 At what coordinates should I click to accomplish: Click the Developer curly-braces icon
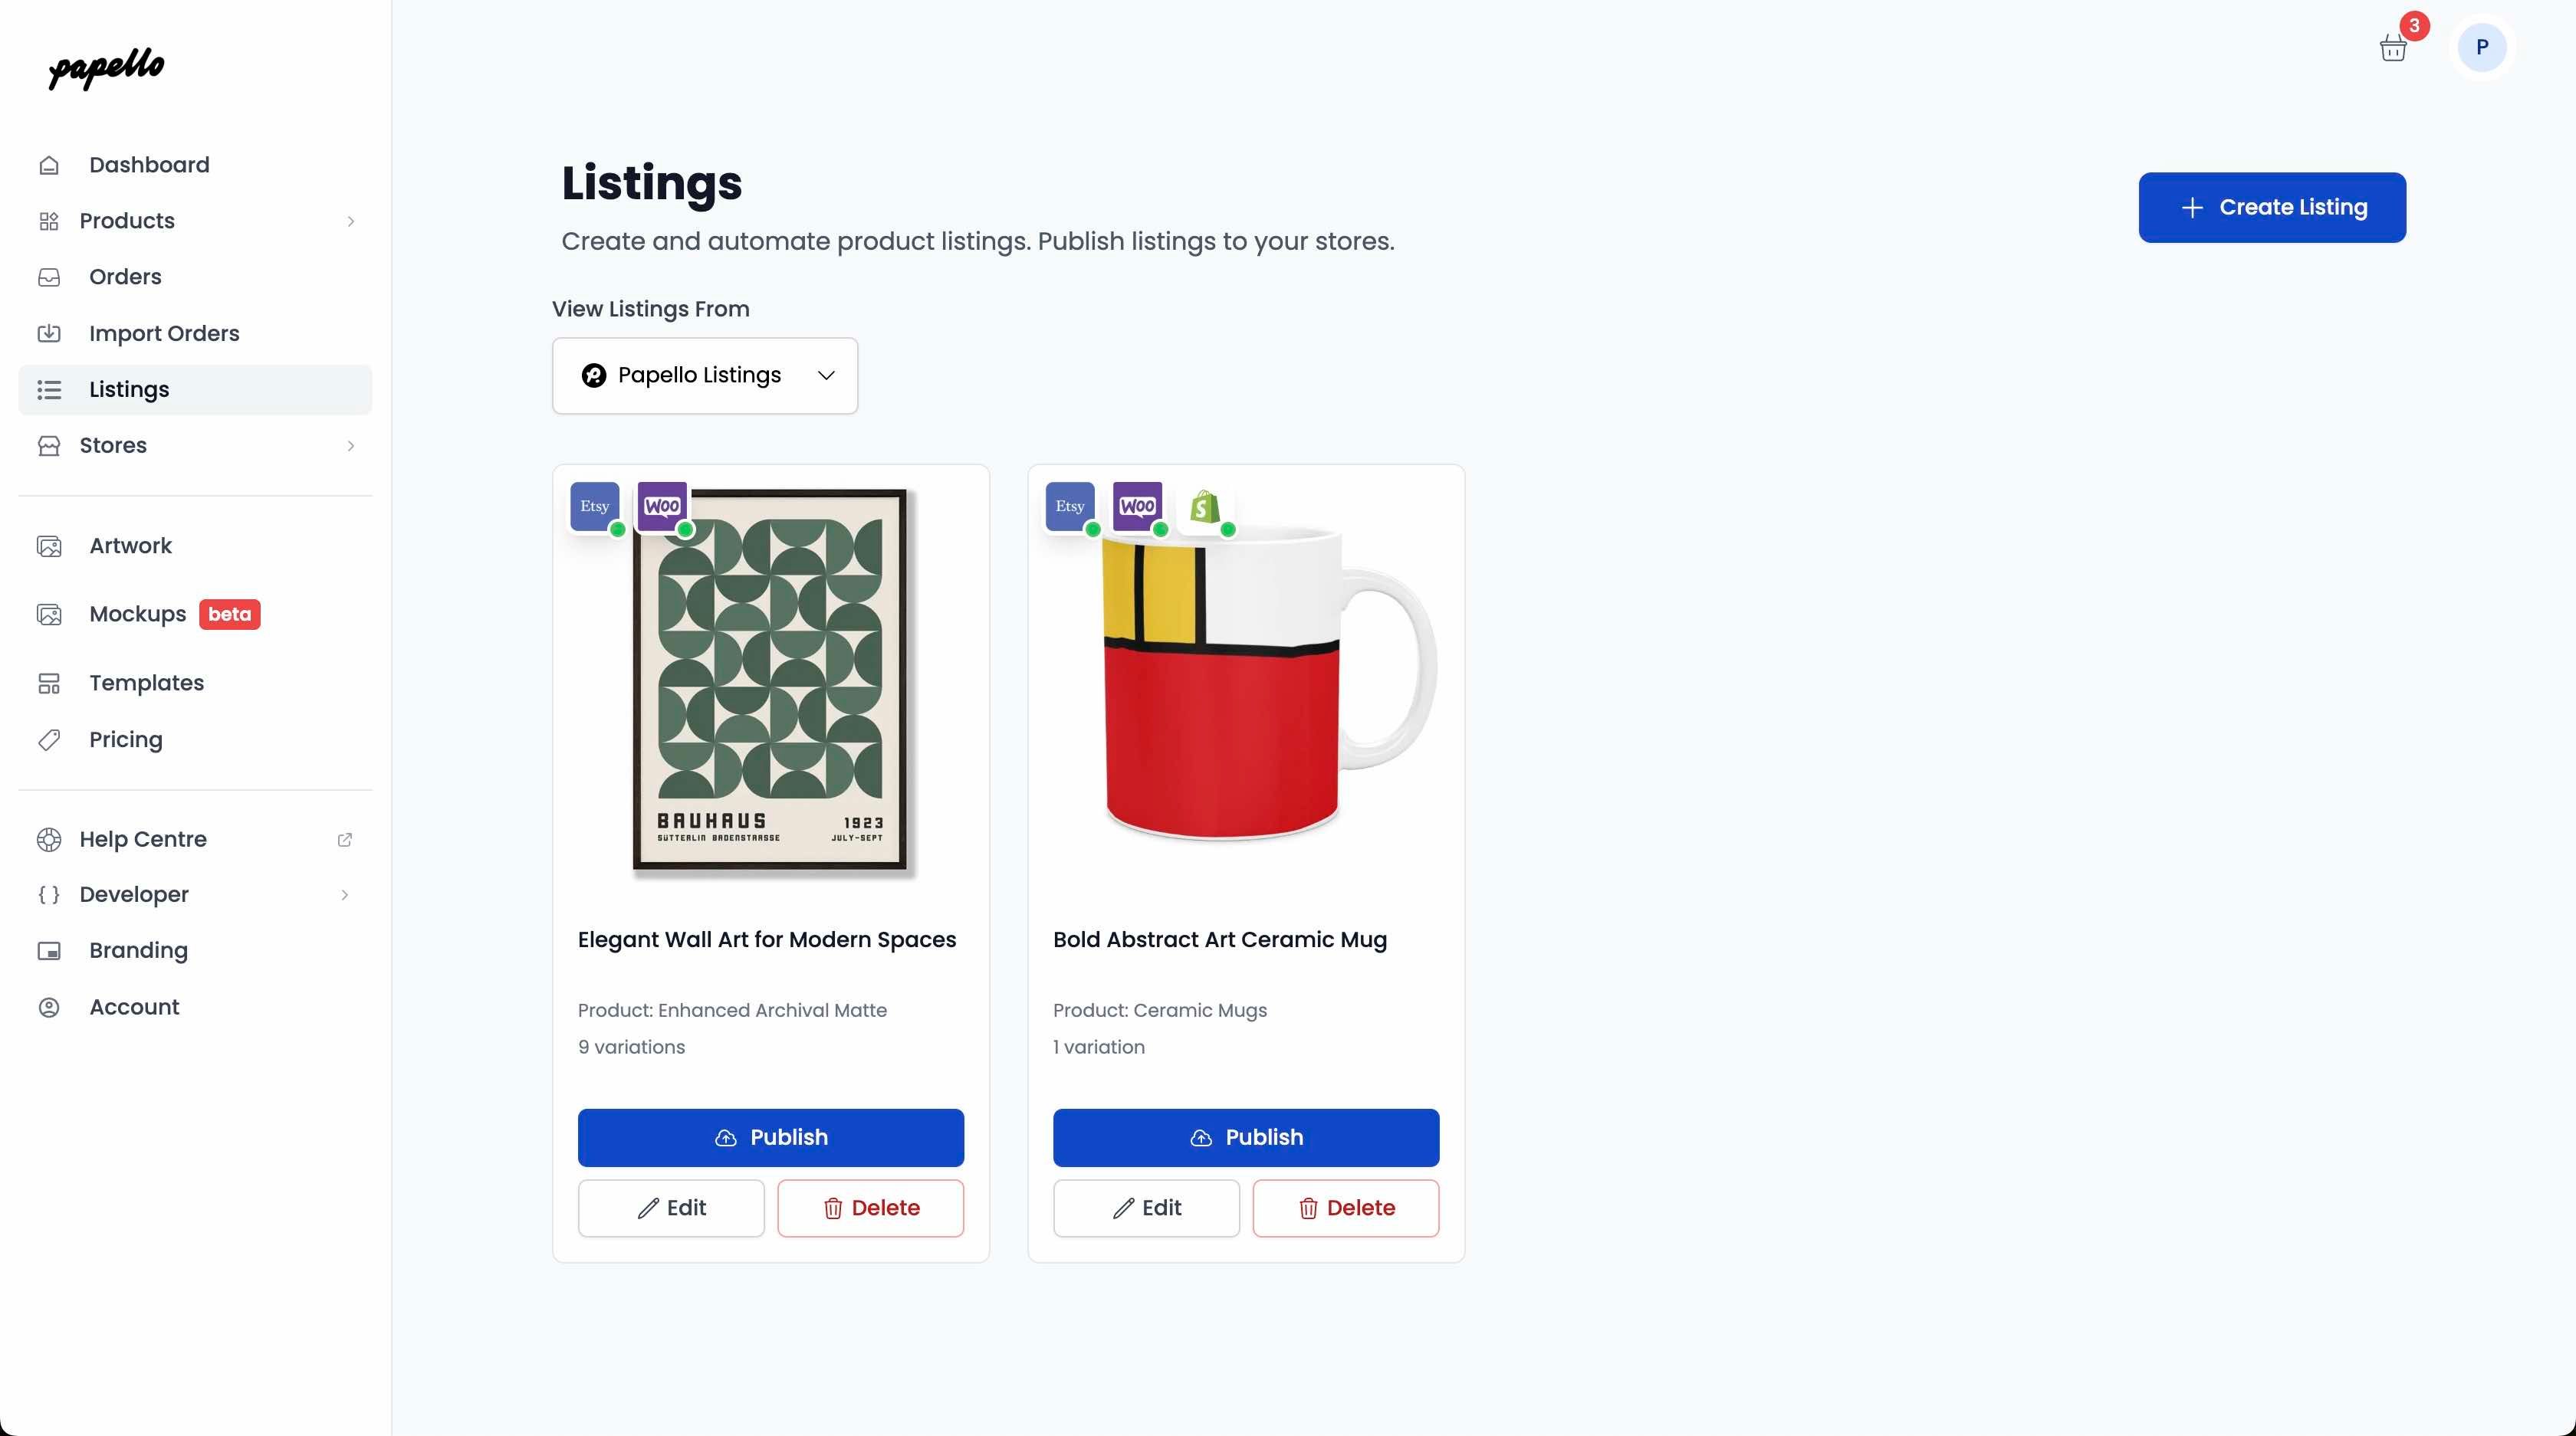tap(50, 895)
